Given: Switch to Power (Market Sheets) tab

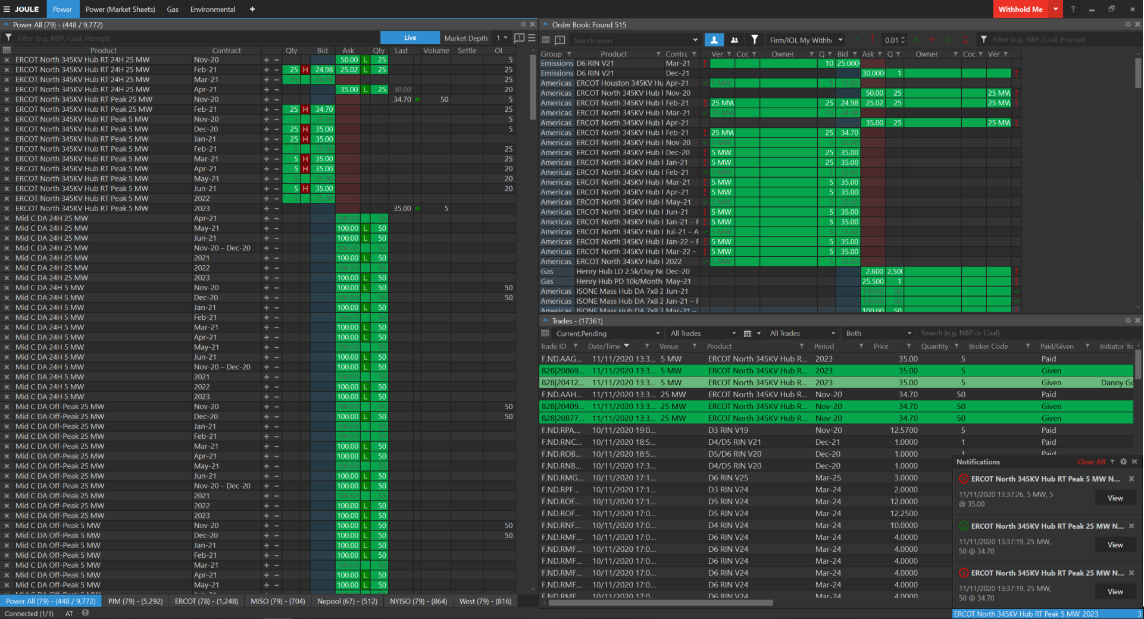Looking at the screenshot, I should coord(120,9).
